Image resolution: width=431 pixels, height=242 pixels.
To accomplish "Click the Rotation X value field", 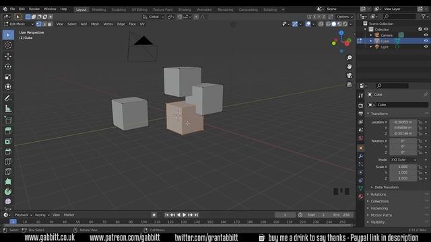I will (403, 141).
